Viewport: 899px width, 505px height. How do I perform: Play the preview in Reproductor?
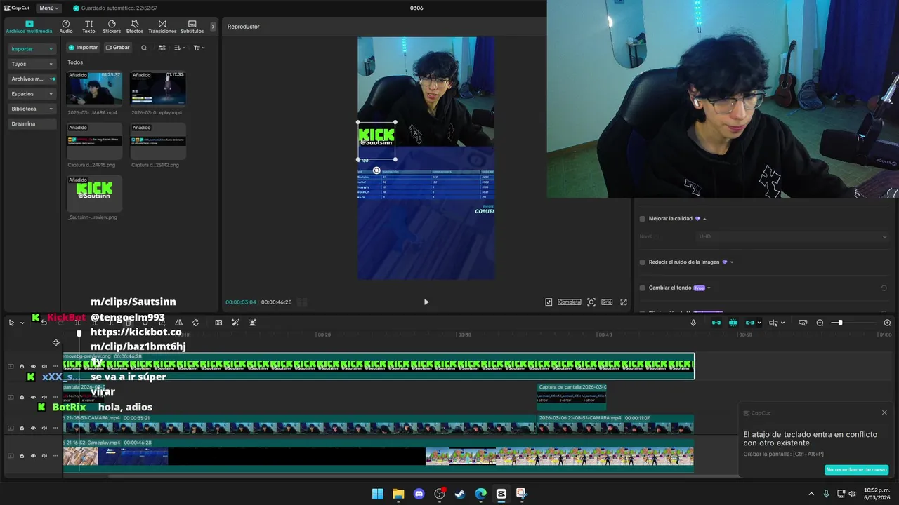[x=426, y=302]
